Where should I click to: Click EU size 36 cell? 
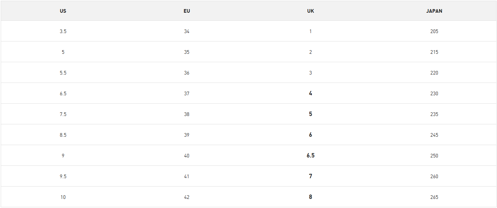pos(187,73)
